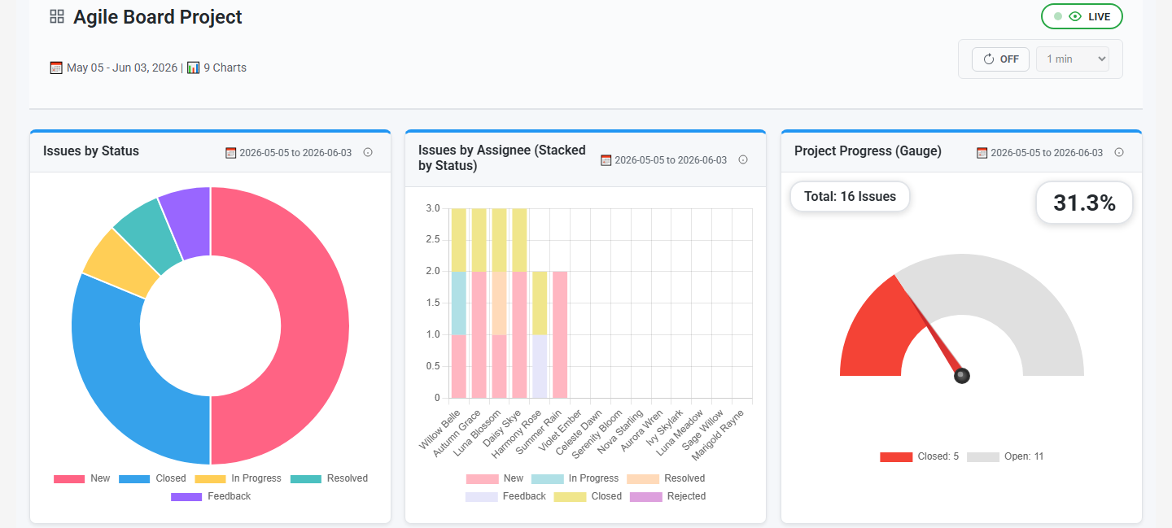Screen dimensions: 1172x528
Task: Click the 9 Charts text
Action: [225, 68]
